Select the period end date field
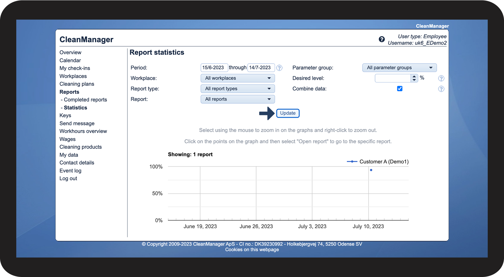 [x=261, y=68]
